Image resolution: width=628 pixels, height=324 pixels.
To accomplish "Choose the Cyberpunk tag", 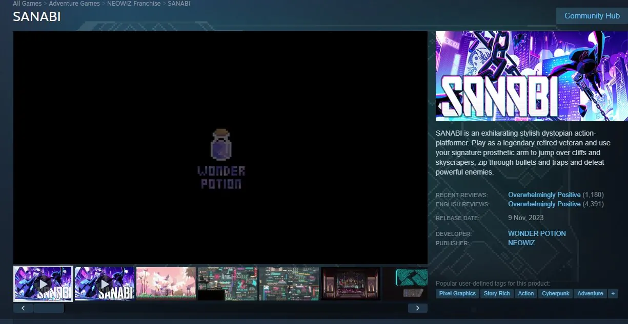I will (x=557, y=293).
